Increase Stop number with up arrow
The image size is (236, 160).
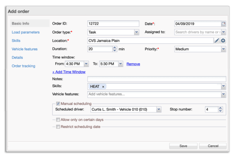point(220,108)
